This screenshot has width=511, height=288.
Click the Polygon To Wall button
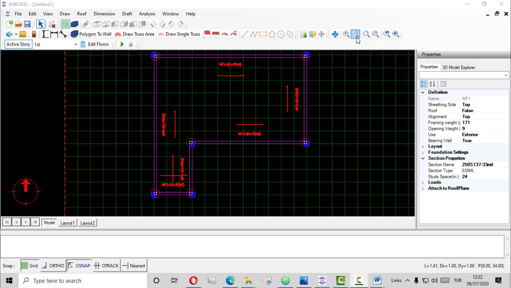[x=91, y=34]
